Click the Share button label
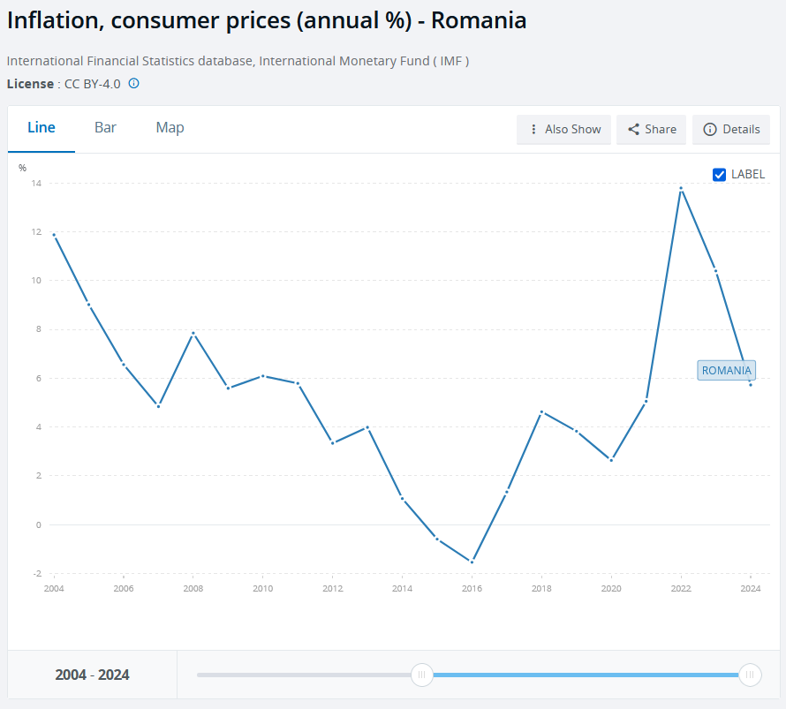This screenshot has height=709, width=786. click(660, 129)
